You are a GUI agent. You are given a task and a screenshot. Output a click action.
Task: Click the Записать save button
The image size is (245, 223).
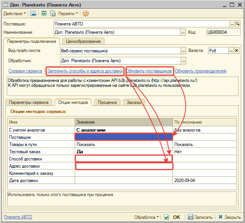[x=200, y=217]
